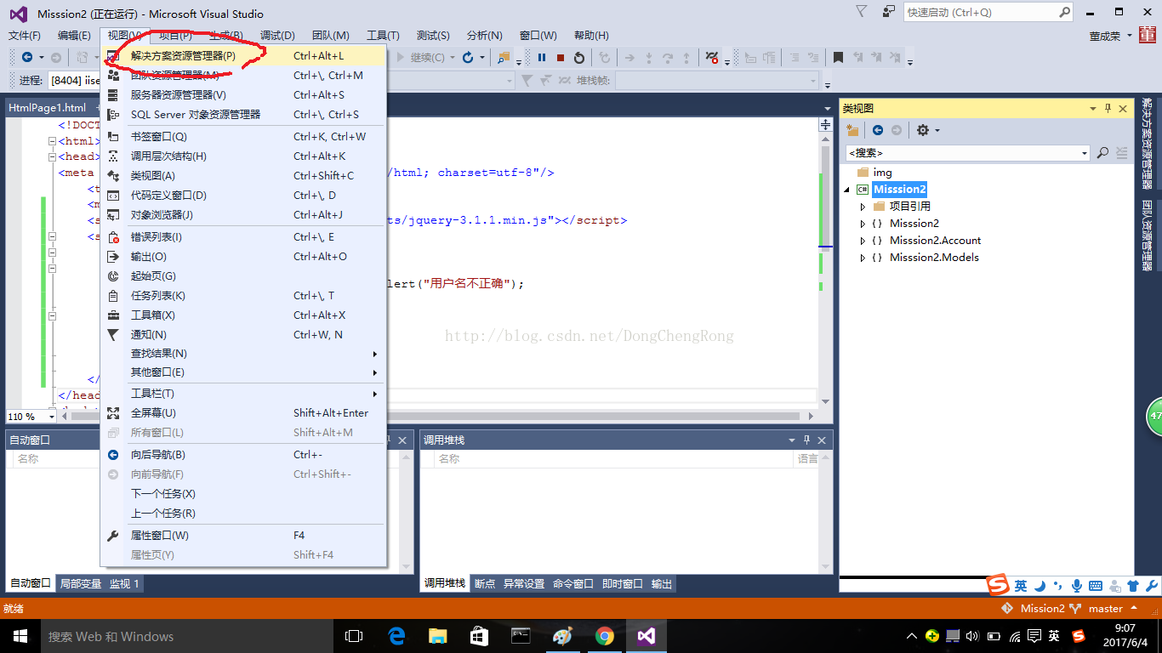Open 团队资源管理器 vertical side tab
The height and width of the screenshot is (653, 1162).
pyautogui.click(x=1147, y=236)
